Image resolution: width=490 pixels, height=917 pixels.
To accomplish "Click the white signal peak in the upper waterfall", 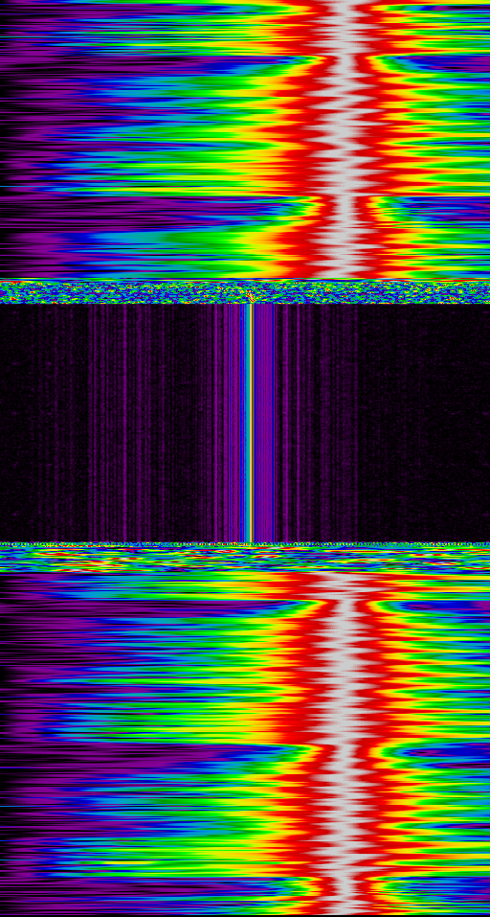I will click(345, 140).
